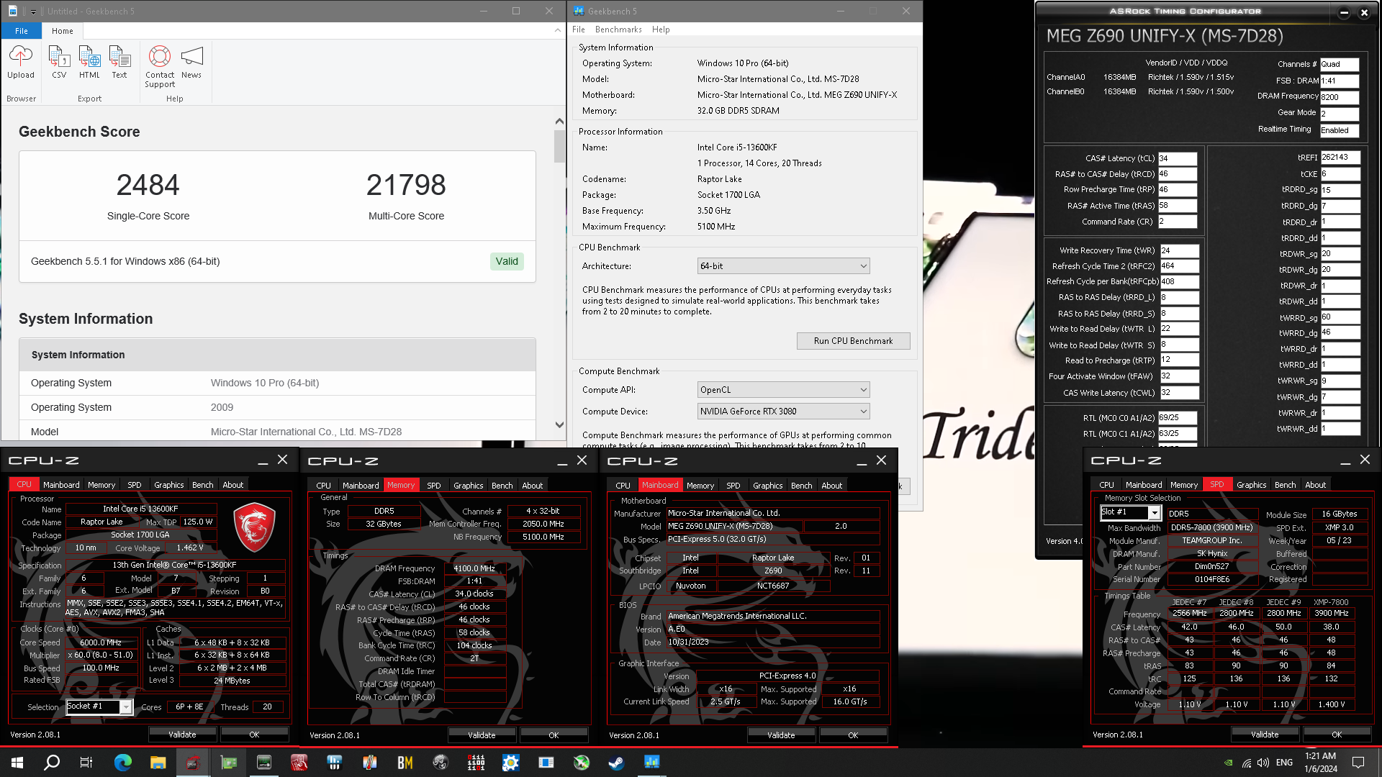Open the Help menu in Geekbench 5
The image size is (1382, 777).
(661, 29)
